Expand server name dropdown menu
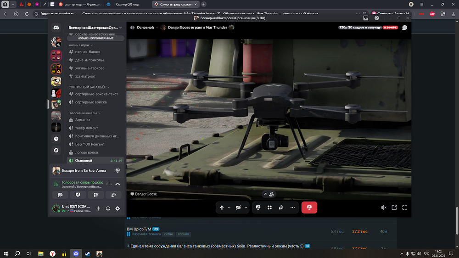 (120, 28)
